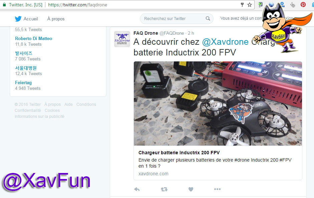The height and width of the screenshot is (198, 314).
Task: Click the xavdrone.com card domain
Action: pos(153,174)
